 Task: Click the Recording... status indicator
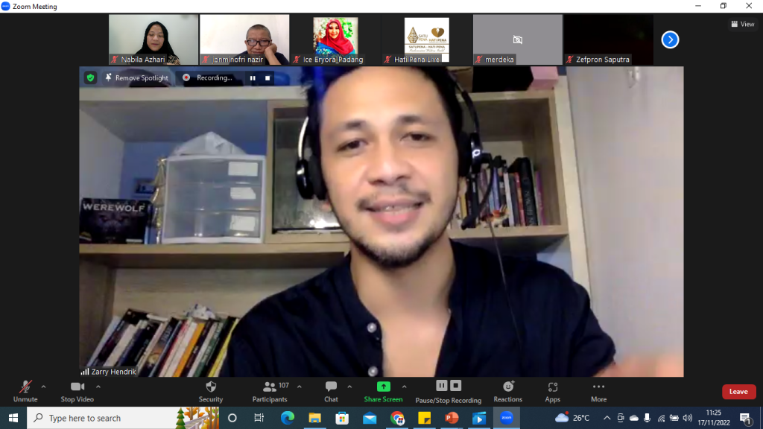209,77
